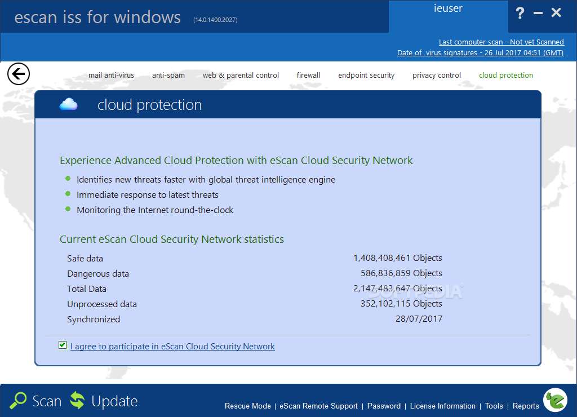
Task: Click Total Data value 2,147,483,647 Objects
Action: tap(398, 288)
